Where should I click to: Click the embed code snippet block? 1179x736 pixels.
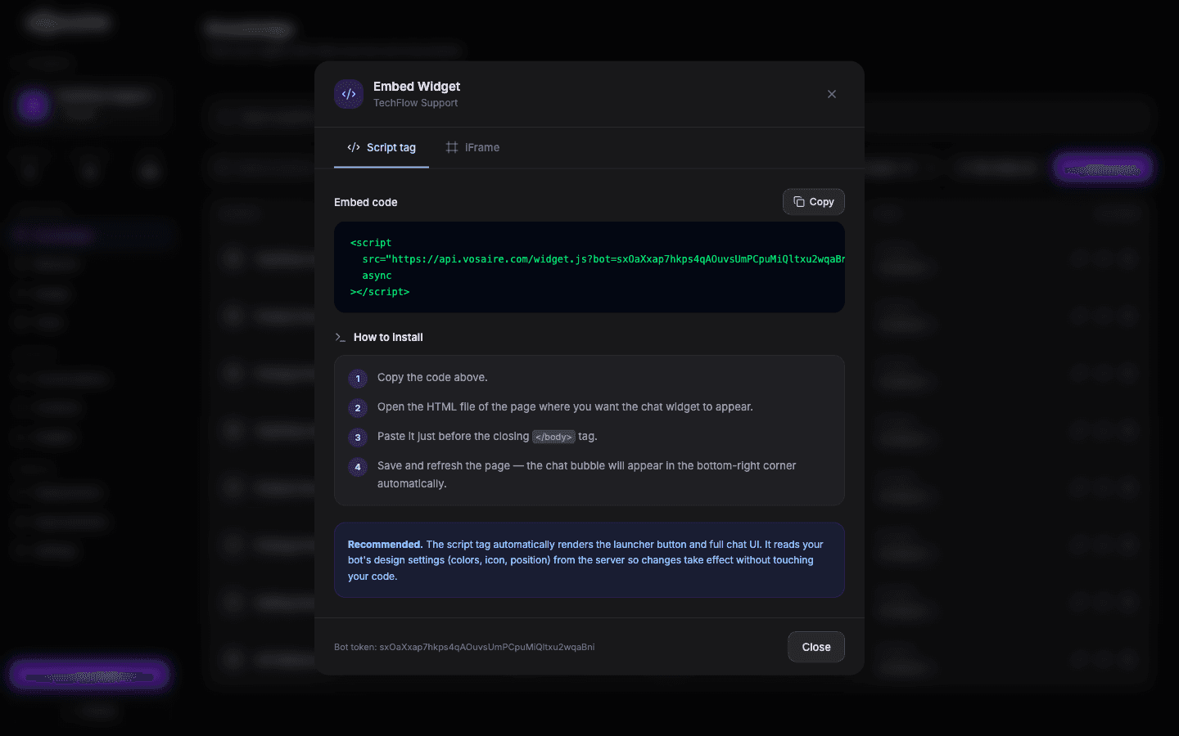(589, 267)
